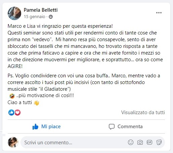Click the 15 gennaio post date
The image size is (173, 153).
pos(35,17)
